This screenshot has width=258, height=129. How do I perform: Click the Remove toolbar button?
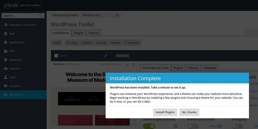pyautogui.click(x=132, y=43)
